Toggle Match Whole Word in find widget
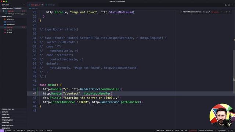This screenshot has height=132, width=235. coord(206,12)
